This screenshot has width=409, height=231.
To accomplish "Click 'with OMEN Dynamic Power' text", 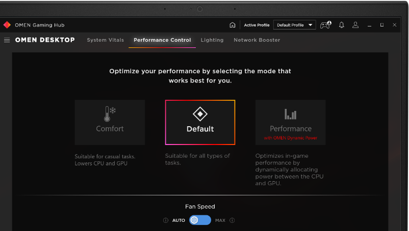I will point(291,138).
